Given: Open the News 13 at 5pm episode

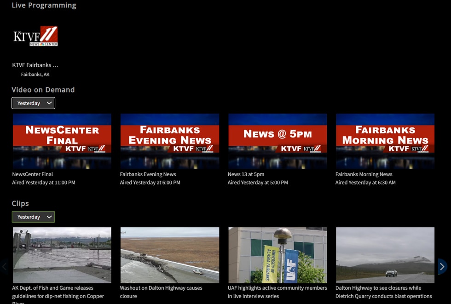Looking at the screenshot, I should coord(277,141).
